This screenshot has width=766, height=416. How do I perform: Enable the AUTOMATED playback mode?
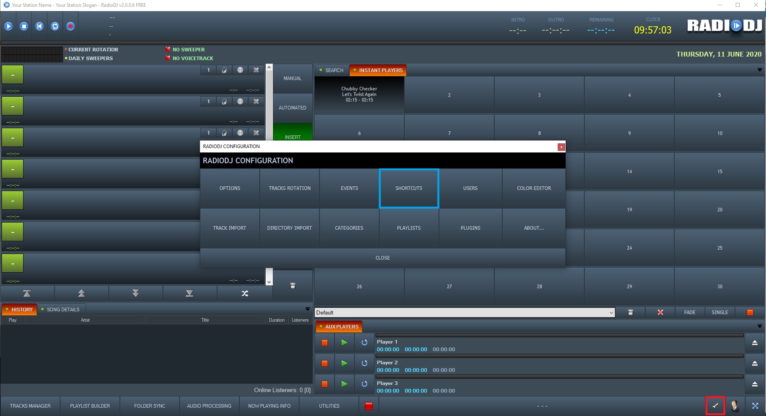point(292,108)
